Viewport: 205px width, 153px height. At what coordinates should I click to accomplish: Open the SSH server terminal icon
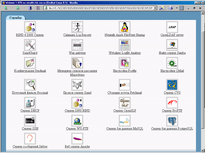pos(30,121)
